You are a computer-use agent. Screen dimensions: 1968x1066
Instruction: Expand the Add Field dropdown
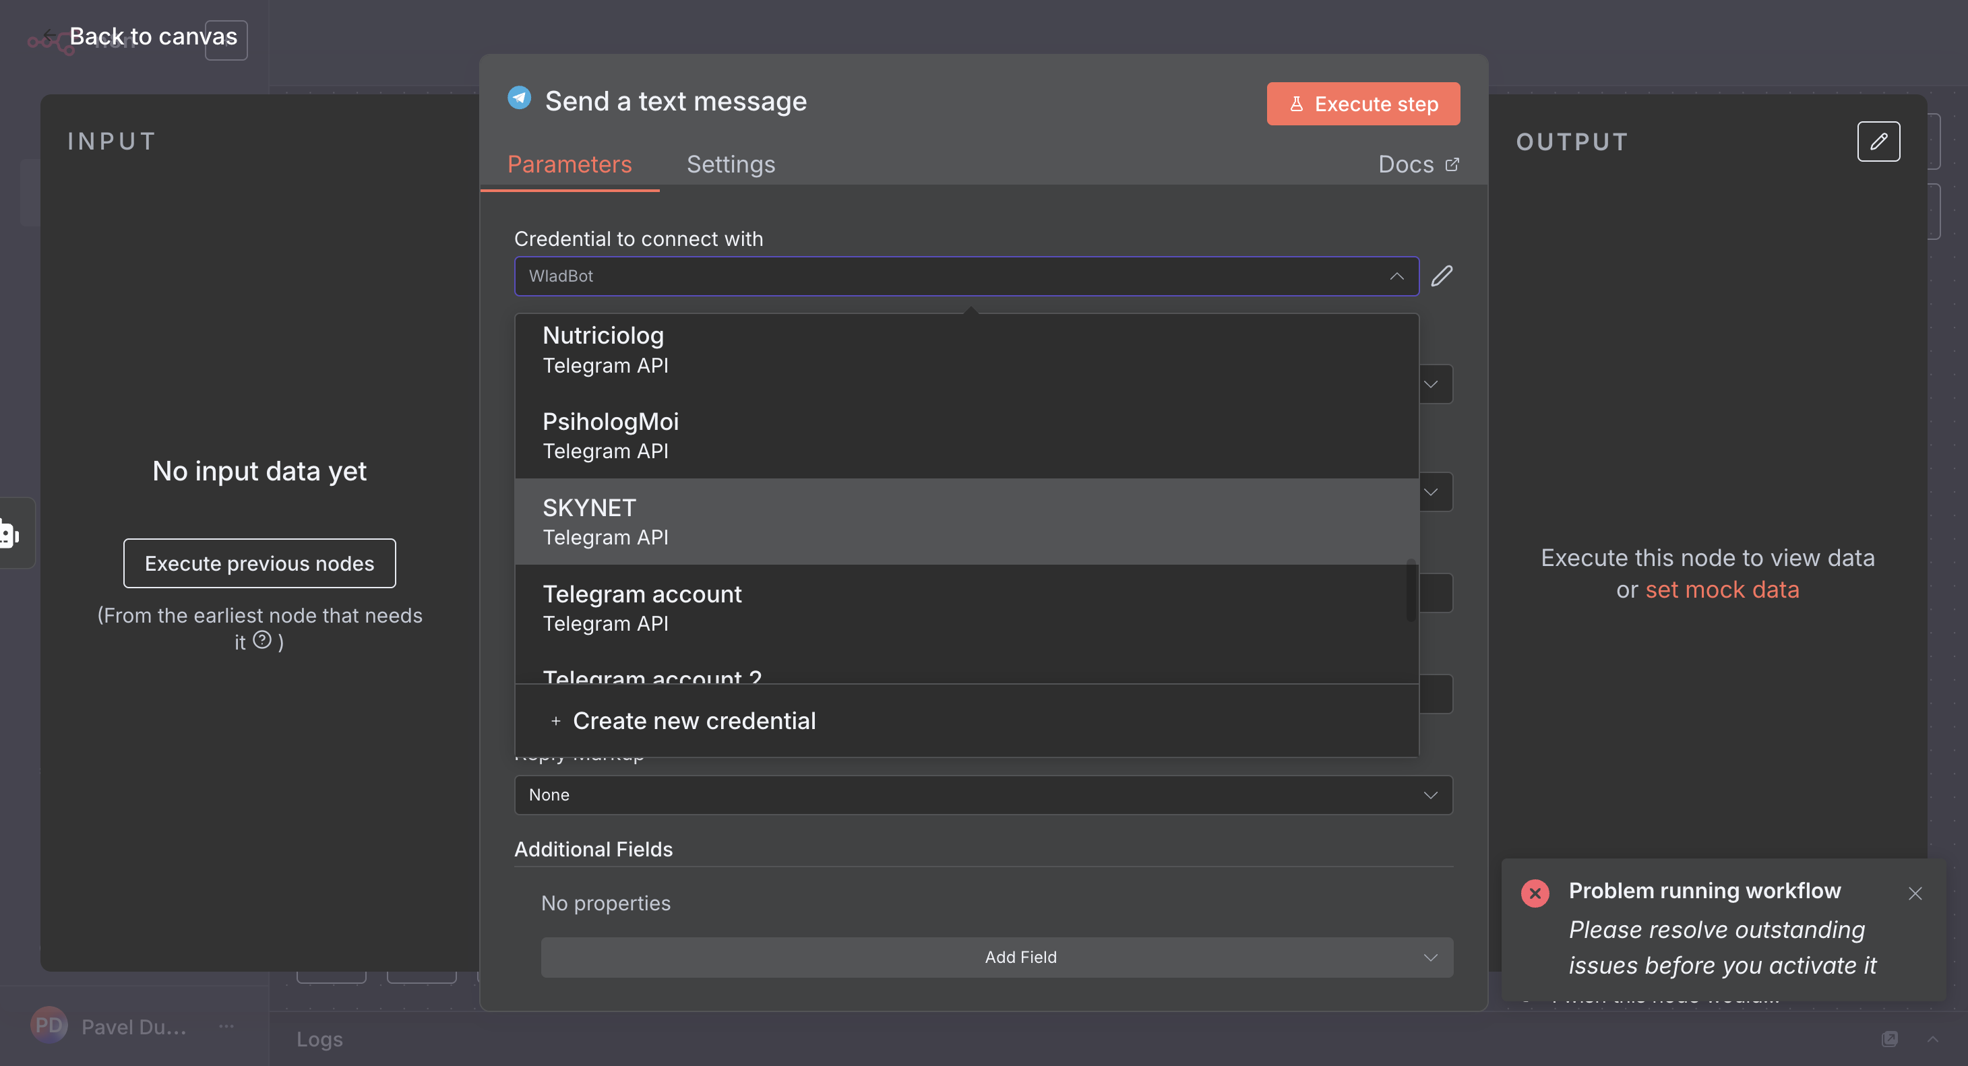pos(996,957)
